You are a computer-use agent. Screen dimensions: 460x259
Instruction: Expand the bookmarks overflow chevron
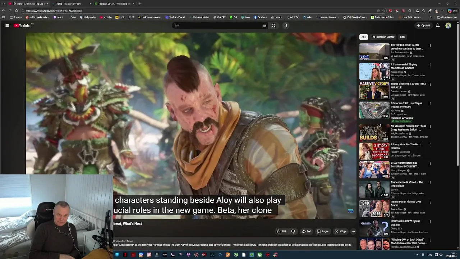[431, 17]
